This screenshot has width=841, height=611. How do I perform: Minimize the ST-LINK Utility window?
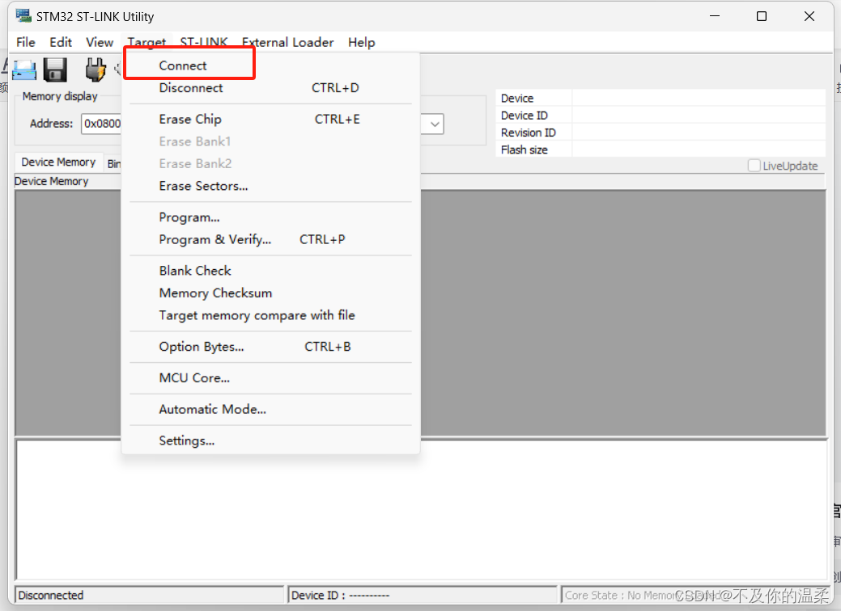point(715,17)
